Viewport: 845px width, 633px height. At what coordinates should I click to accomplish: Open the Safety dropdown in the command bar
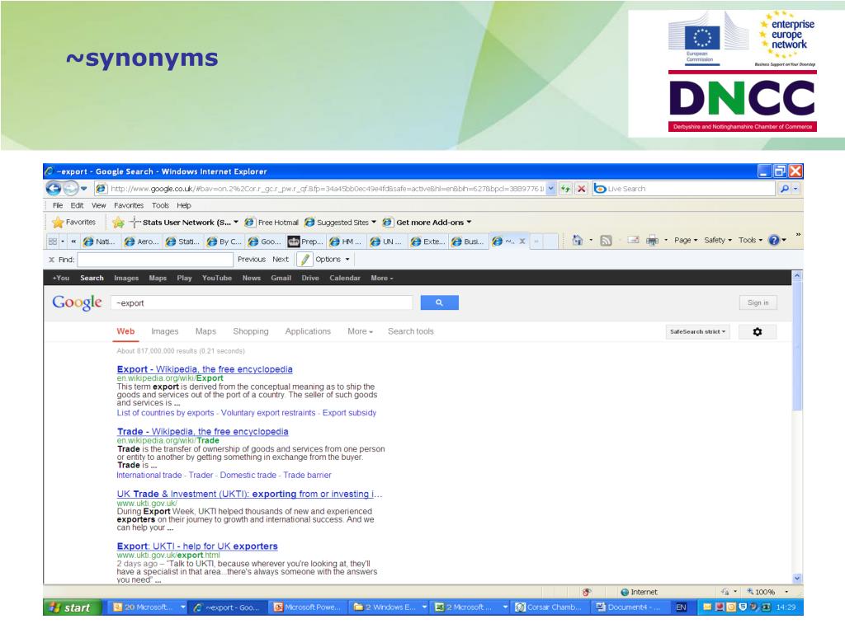click(x=718, y=241)
